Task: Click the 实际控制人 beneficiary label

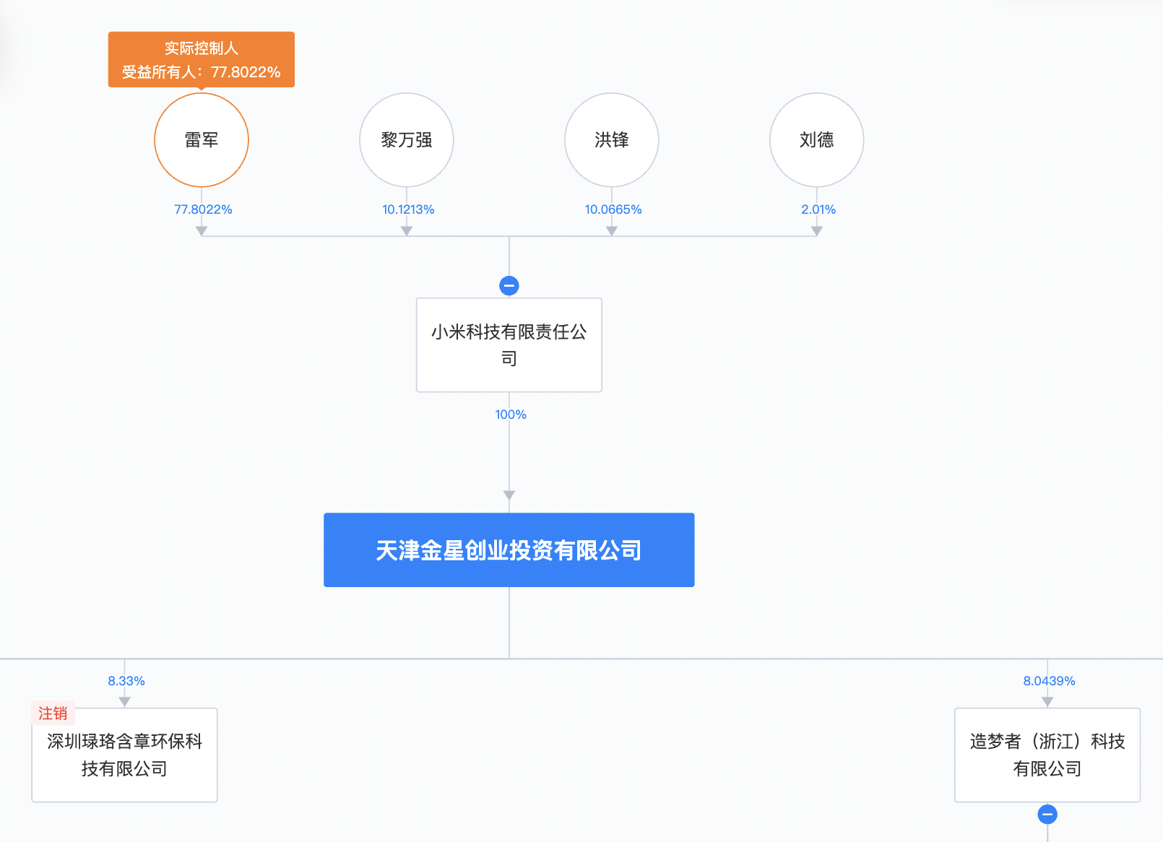Action: click(x=202, y=59)
